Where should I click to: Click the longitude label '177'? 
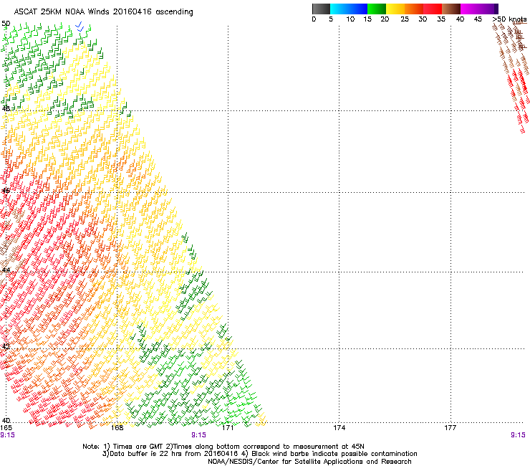[450, 428]
